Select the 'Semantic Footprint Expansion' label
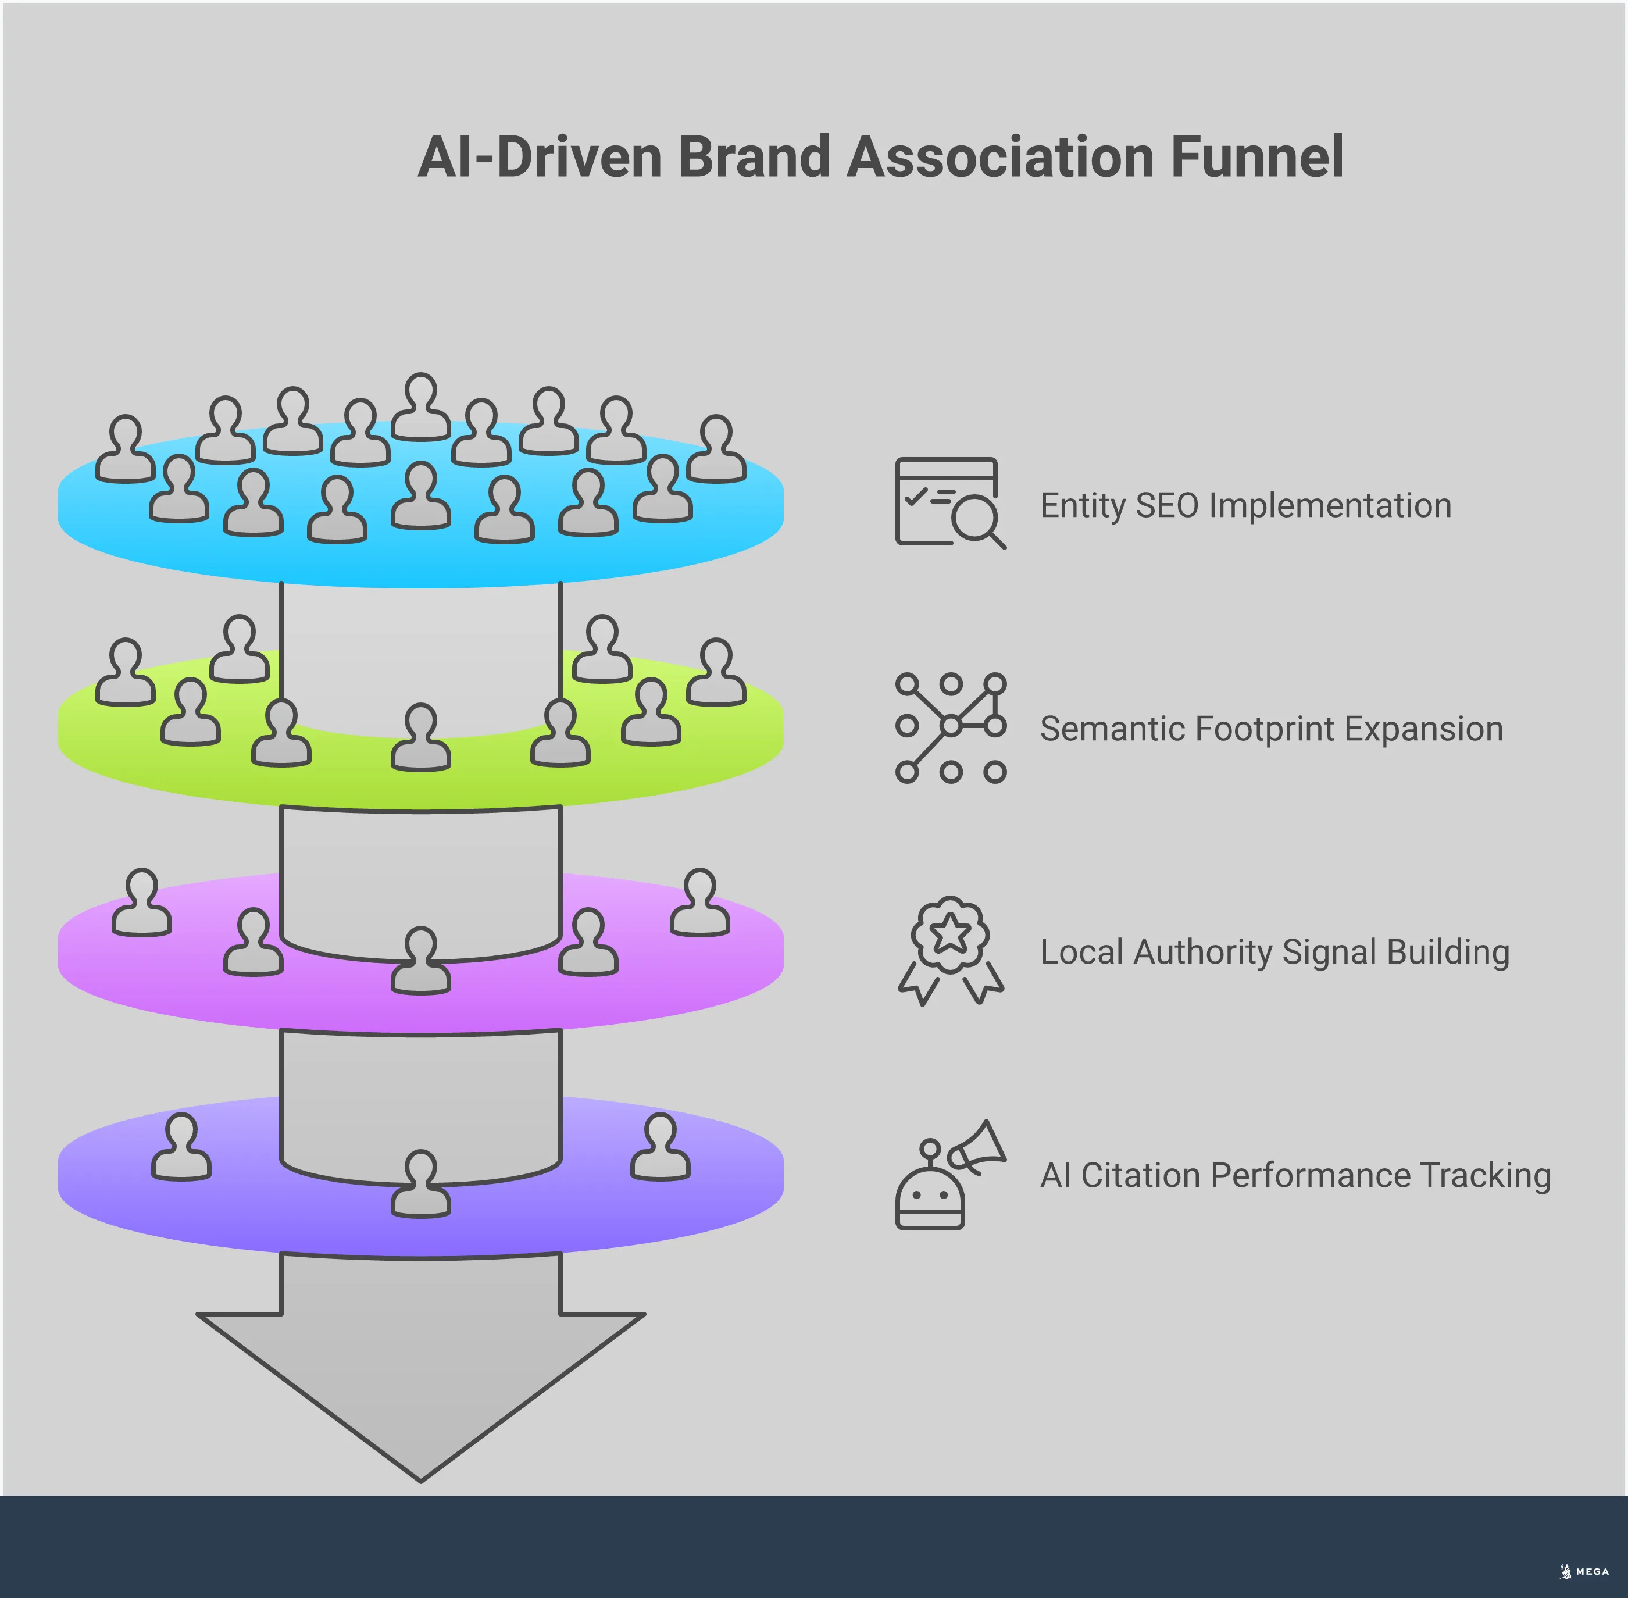1628x1598 pixels. pyautogui.click(x=1272, y=729)
